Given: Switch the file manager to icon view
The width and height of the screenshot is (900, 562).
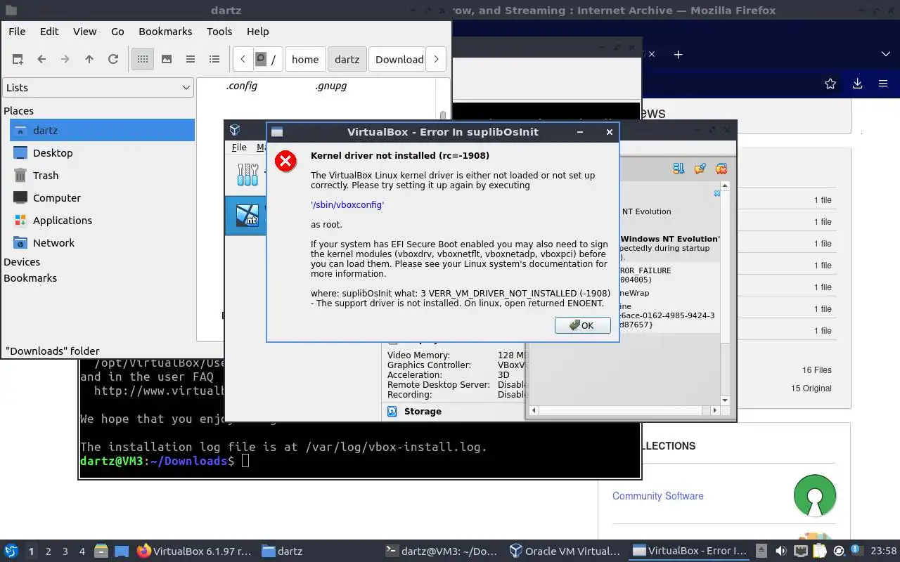Looking at the screenshot, I should pyautogui.click(x=143, y=60).
